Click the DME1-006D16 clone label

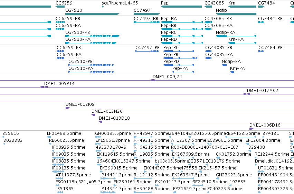(x=265, y=125)
